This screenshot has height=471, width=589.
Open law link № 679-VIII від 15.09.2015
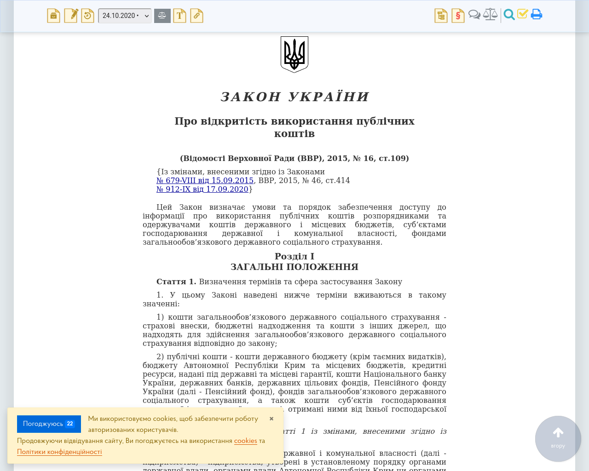click(x=205, y=180)
